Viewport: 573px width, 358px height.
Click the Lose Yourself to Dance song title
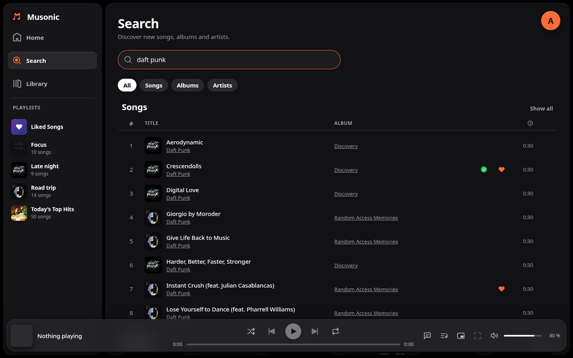230,309
